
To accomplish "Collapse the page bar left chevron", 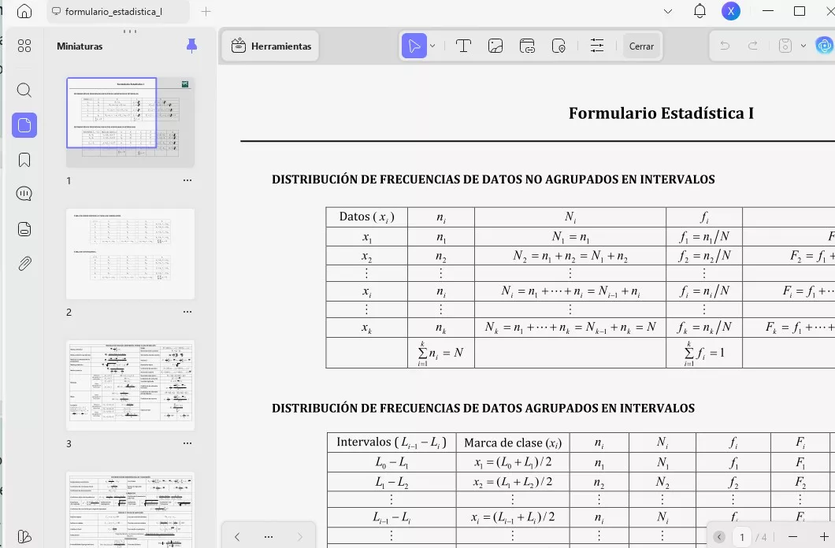I will click(719, 537).
